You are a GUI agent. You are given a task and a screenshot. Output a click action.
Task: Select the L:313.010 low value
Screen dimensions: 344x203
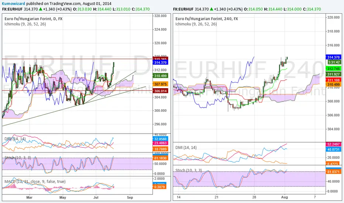click(x=121, y=9)
